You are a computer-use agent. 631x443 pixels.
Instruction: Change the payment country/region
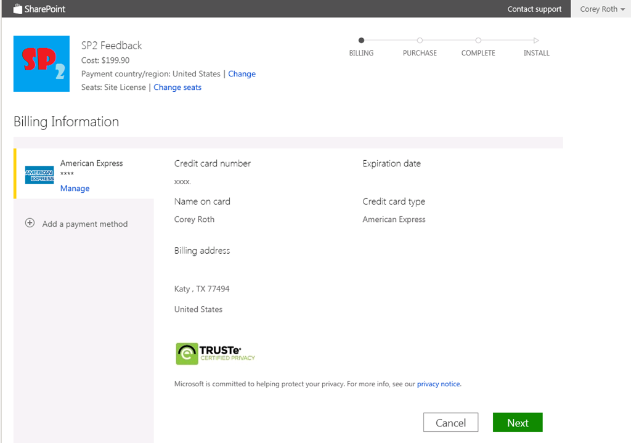(x=242, y=74)
